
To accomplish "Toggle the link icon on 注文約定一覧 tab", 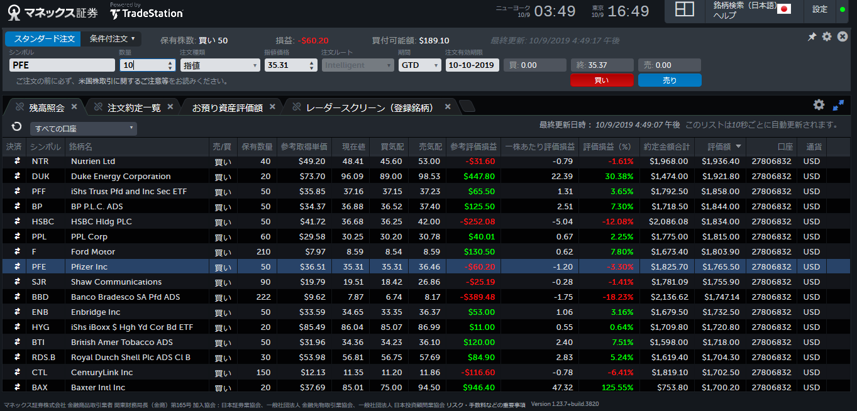I will pos(97,107).
